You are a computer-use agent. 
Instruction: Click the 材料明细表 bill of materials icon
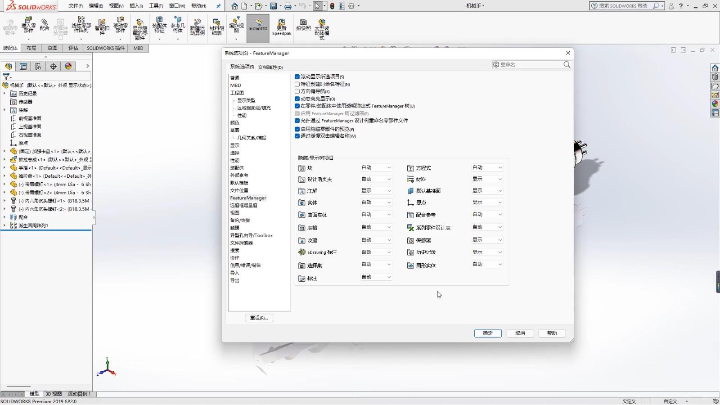tap(216, 27)
